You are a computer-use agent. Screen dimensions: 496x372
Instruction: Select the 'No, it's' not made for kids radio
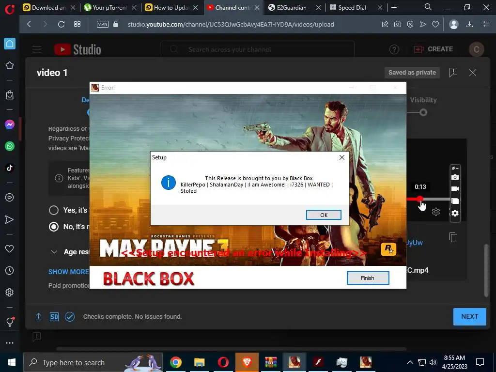(54, 227)
